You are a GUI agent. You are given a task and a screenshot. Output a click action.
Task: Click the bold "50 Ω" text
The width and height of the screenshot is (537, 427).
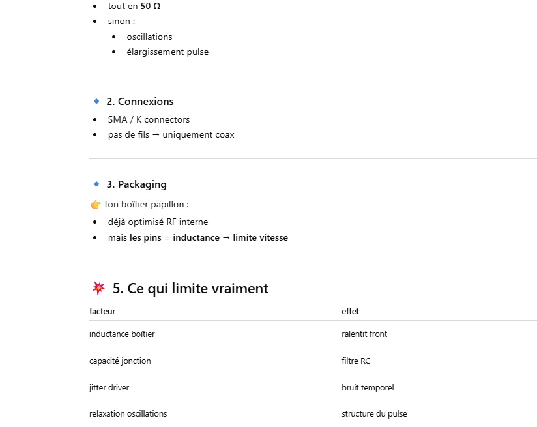click(151, 7)
